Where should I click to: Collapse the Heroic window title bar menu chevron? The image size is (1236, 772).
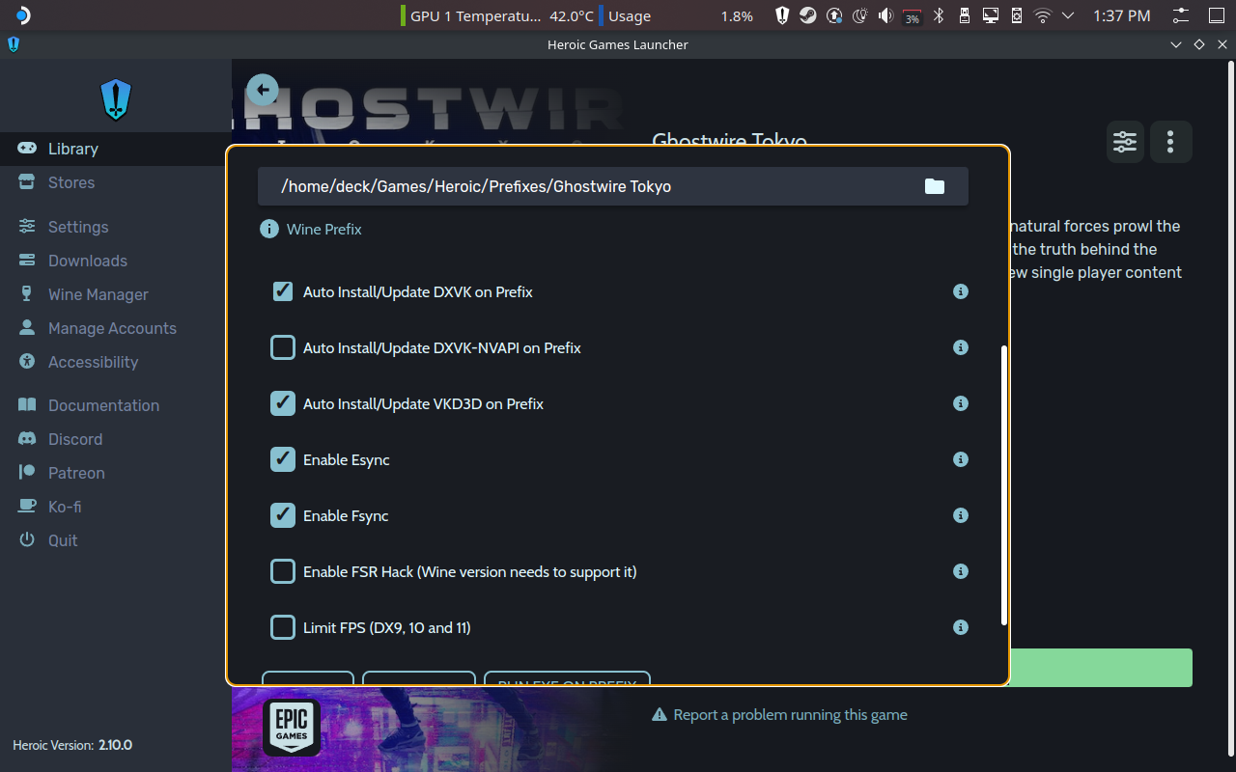1176,44
